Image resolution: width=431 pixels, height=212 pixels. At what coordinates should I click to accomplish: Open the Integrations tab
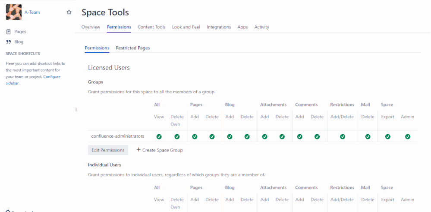219,27
